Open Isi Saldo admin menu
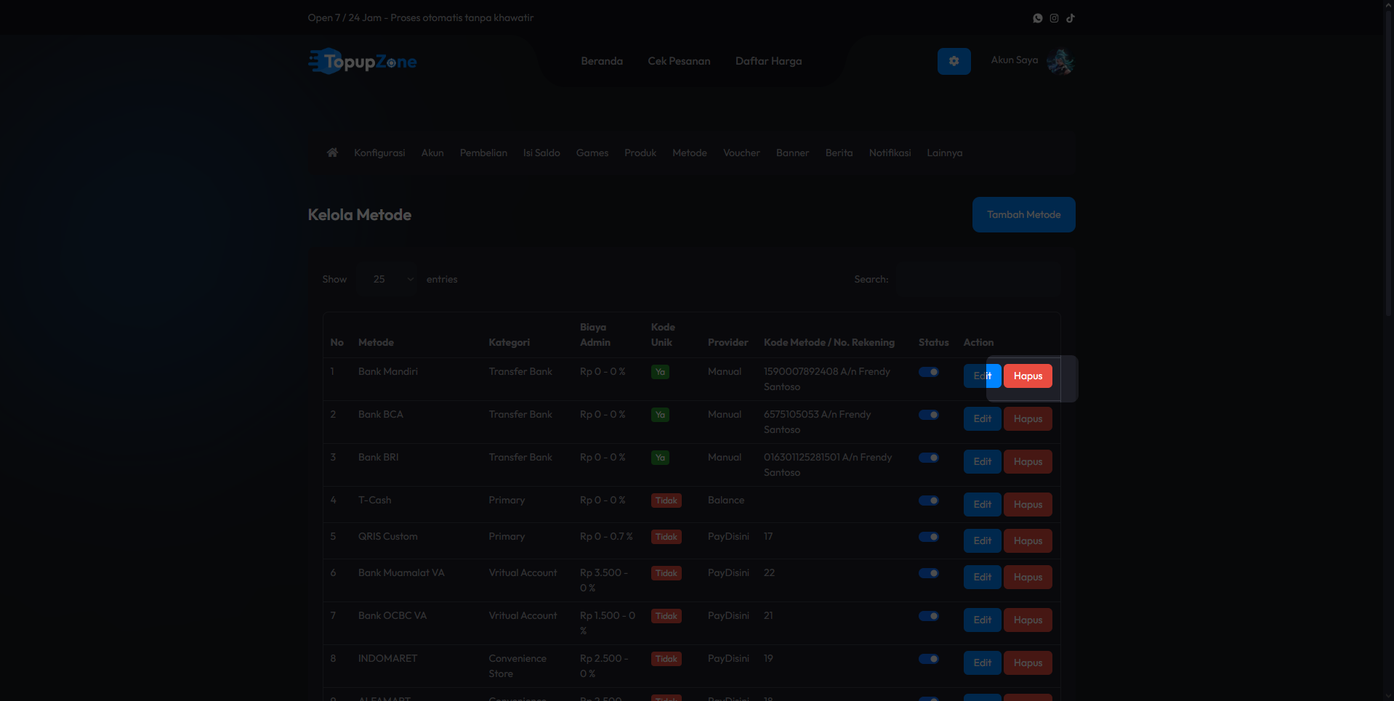Image resolution: width=1394 pixels, height=701 pixels. click(541, 153)
